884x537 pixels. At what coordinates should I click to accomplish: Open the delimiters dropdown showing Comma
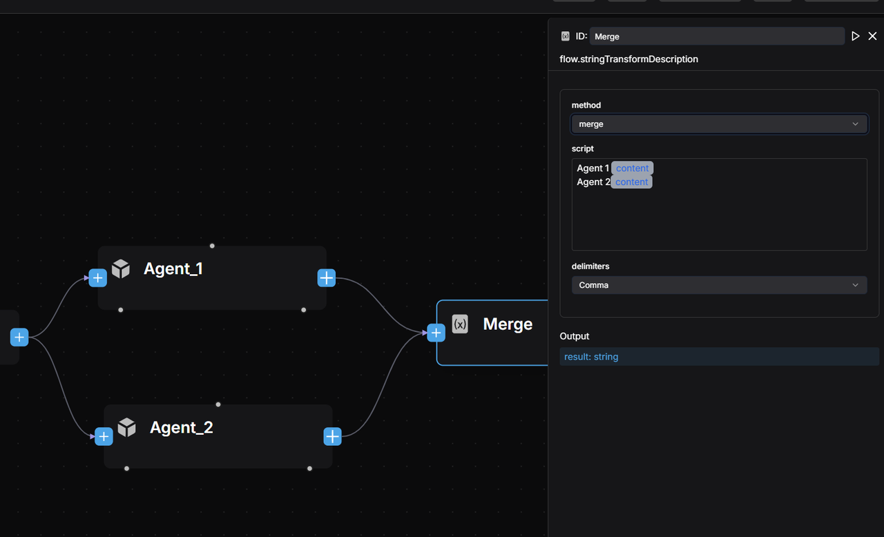point(719,284)
